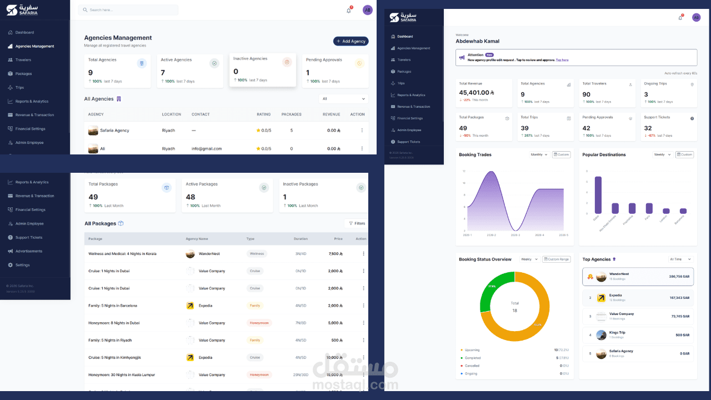Click Ongoing Trips location pin icon

click(692, 84)
